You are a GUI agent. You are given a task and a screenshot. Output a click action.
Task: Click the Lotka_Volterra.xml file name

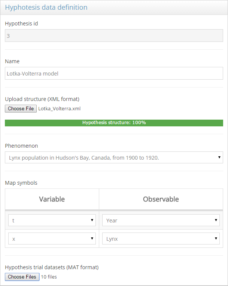pyautogui.click(x=59, y=109)
